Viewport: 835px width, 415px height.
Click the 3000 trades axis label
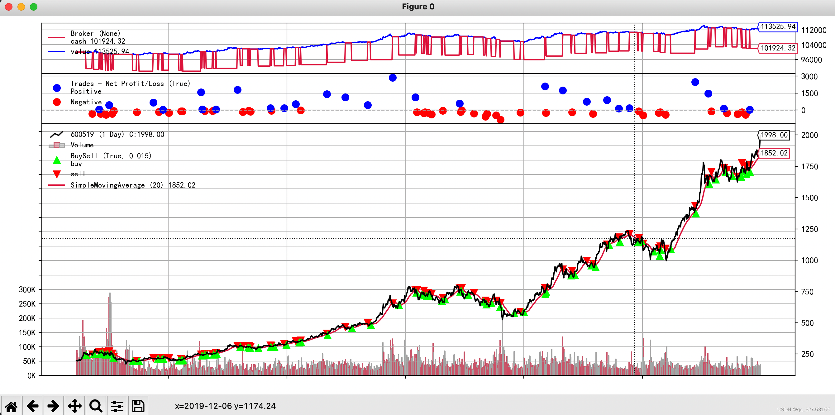click(x=809, y=77)
